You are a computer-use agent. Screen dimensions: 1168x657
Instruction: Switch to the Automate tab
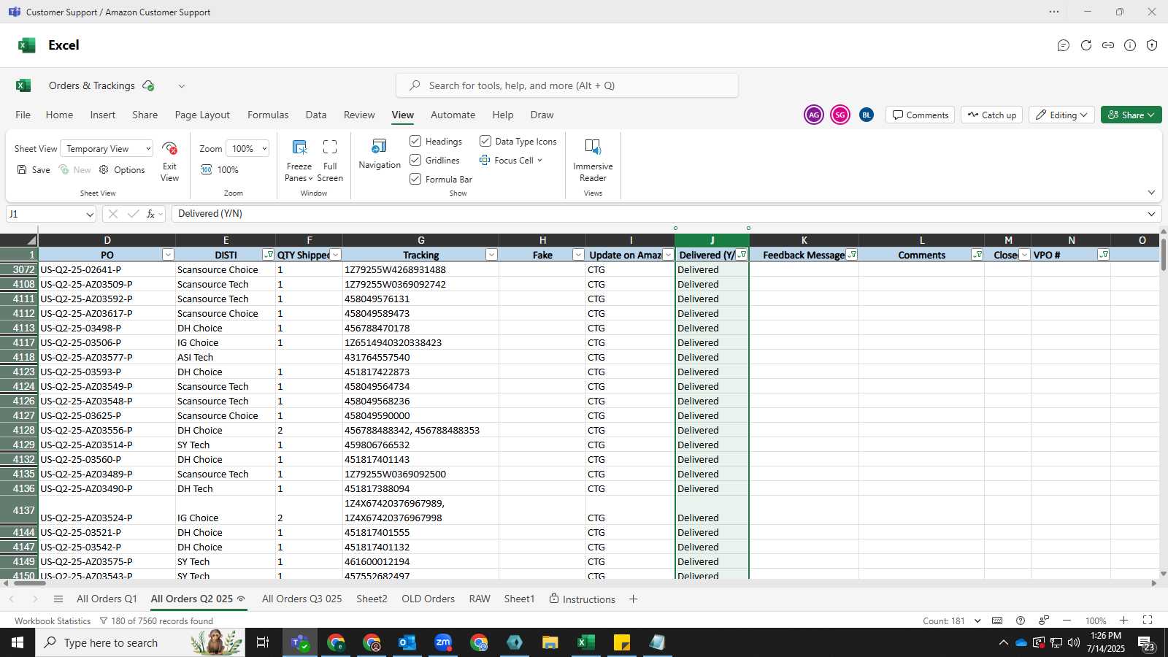pyautogui.click(x=453, y=115)
